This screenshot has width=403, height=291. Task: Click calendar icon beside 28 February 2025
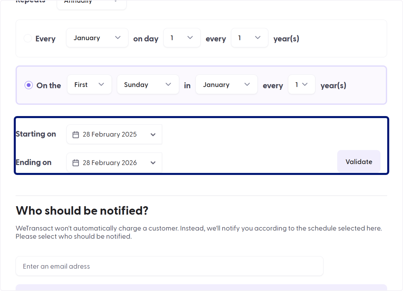(76, 135)
